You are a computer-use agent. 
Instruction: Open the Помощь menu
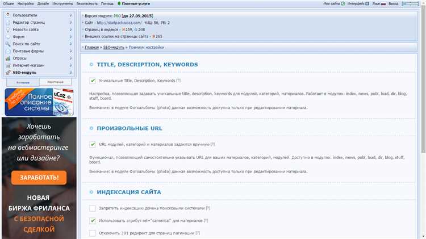pos(107,3)
